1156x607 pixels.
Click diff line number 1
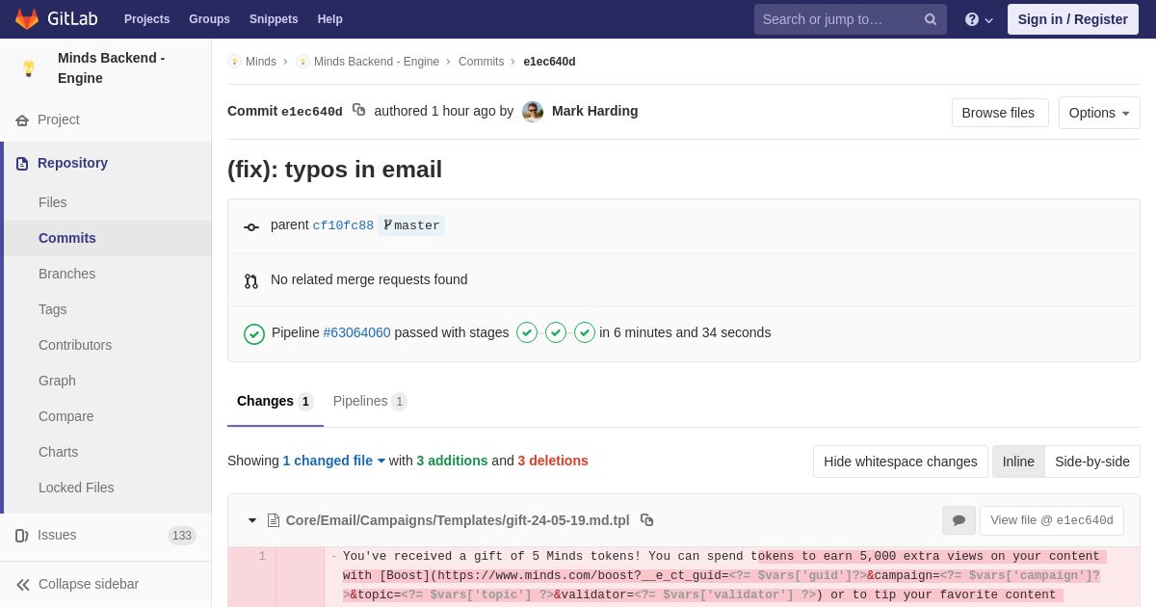coord(262,556)
